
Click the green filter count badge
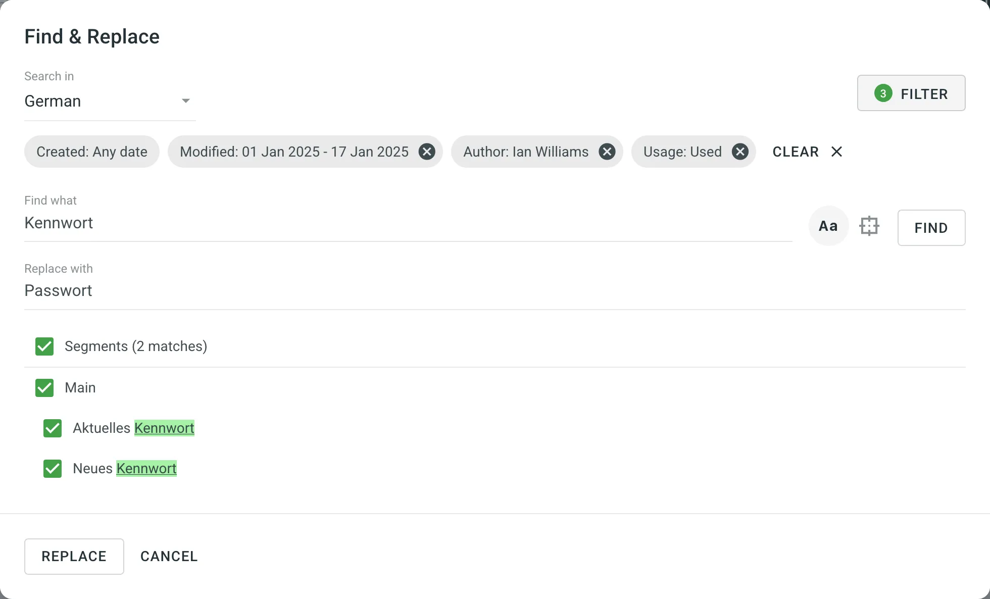[883, 93]
